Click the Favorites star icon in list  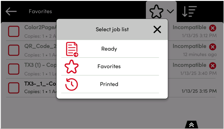pyautogui.click(x=72, y=67)
